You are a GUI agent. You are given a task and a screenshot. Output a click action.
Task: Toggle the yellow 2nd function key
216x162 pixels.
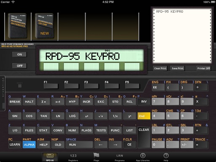coord(144,116)
